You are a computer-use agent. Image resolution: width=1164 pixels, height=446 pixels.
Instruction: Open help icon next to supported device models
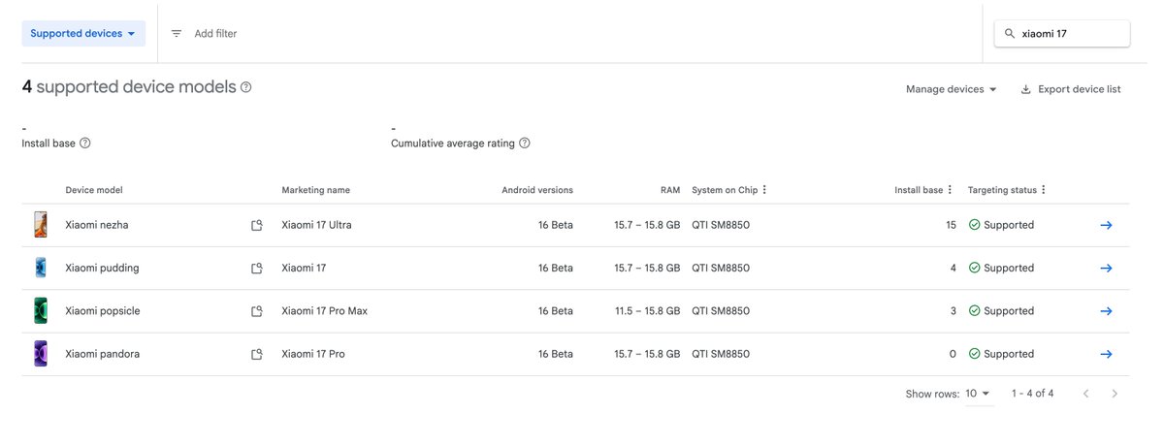246,87
